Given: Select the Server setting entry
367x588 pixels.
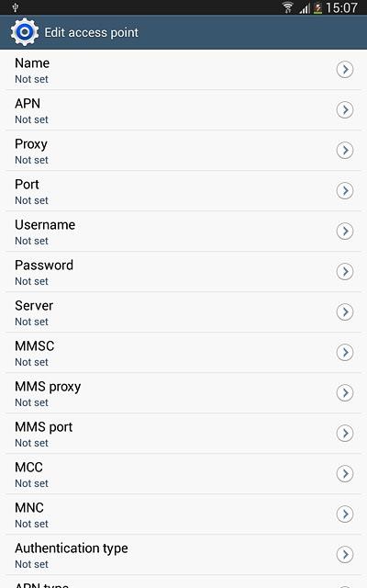Looking at the screenshot, I should (183, 312).
